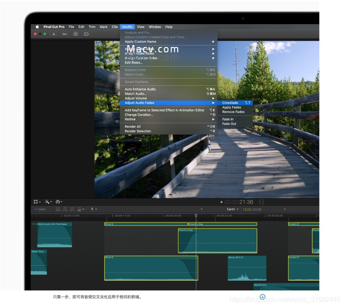Open the enhancements magic wand pop-up
The height and width of the screenshot is (307, 344).
pyautogui.click(x=48, y=202)
